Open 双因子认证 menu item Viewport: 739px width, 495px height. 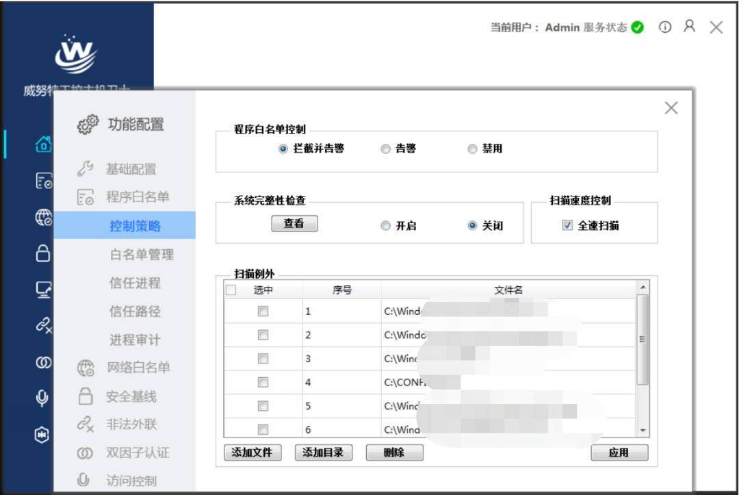coord(138,453)
